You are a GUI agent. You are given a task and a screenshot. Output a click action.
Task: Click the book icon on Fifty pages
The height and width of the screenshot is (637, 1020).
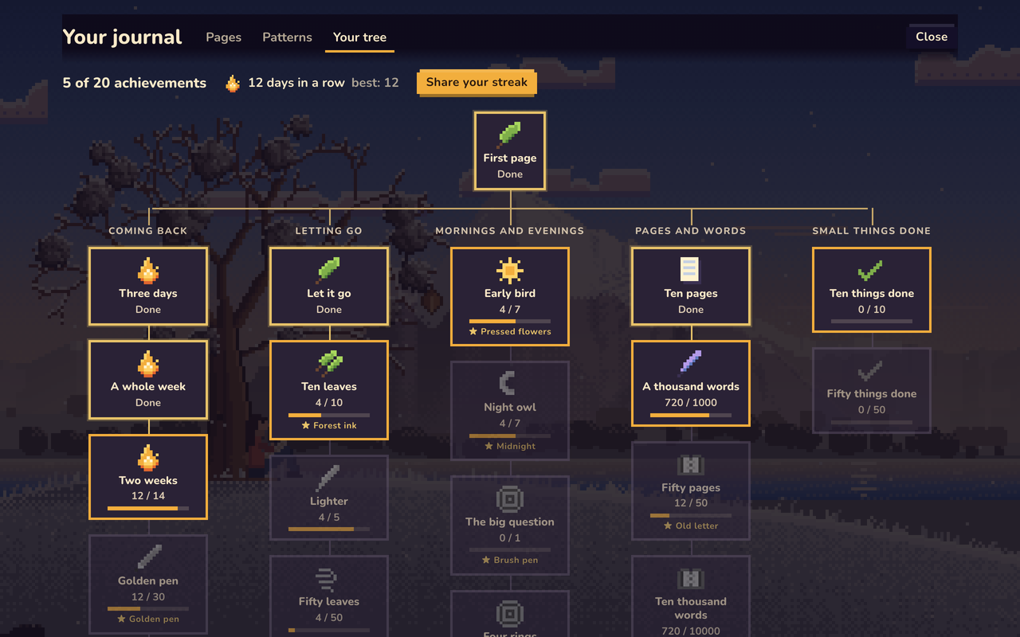[x=691, y=464]
